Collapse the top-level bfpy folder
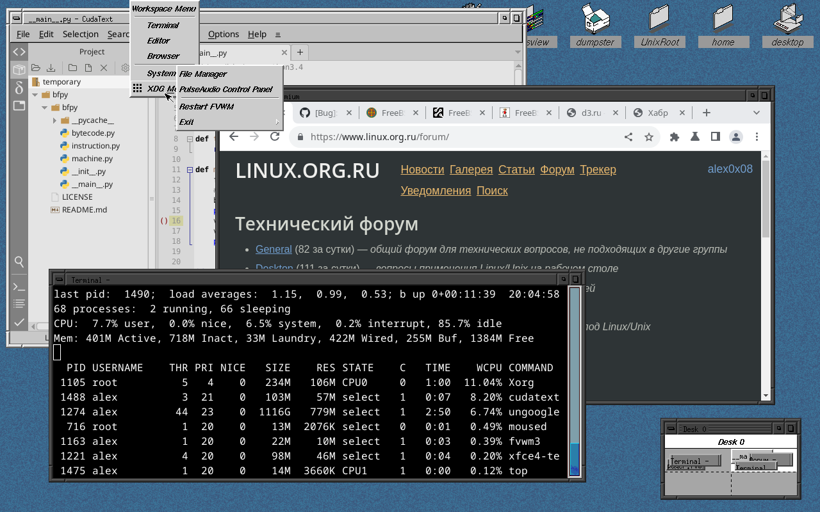The width and height of the screenshot is (820, 512). [35, 95]
